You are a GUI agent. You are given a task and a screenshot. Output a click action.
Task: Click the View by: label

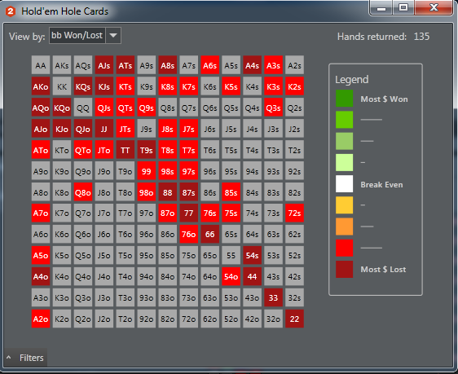coord(27,37)
